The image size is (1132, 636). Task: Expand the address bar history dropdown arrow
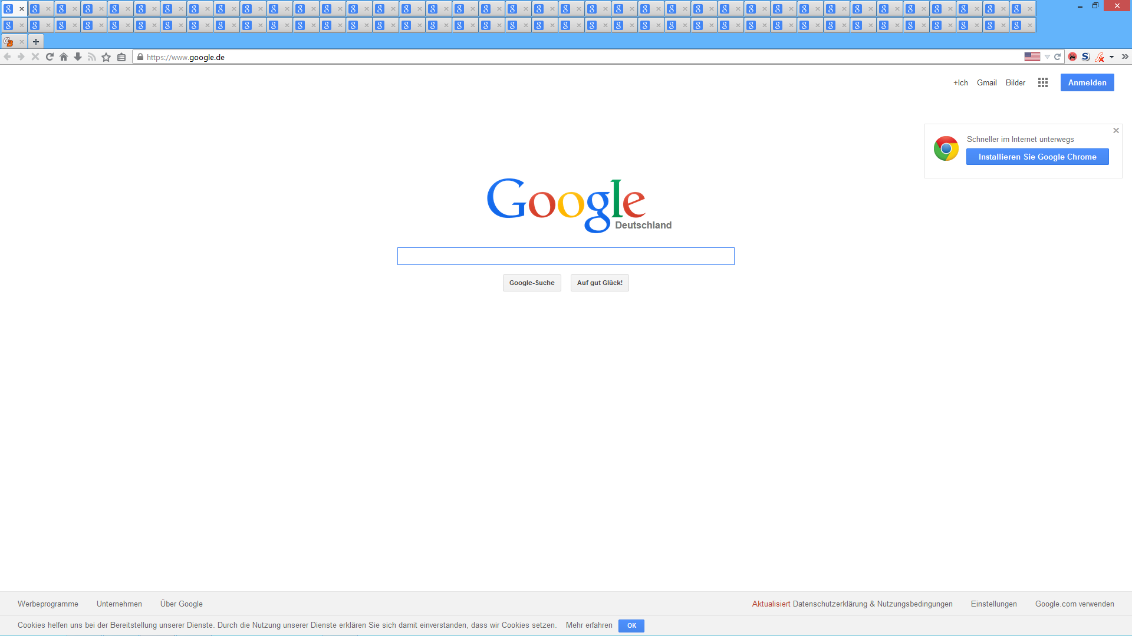pyautogui.click(x=1047, y=57)
